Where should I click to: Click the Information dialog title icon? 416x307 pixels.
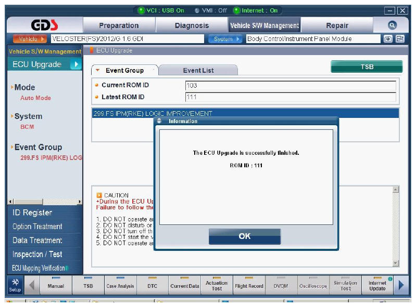tap(159, 121)
